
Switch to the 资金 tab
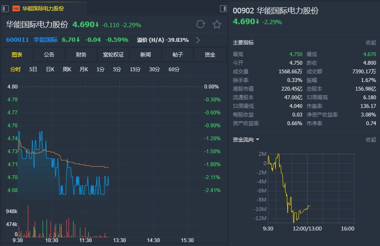(210, 54)
